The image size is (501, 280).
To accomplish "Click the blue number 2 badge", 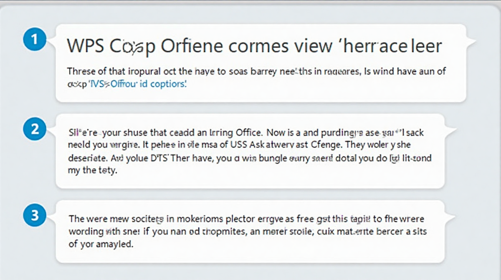I will (35, 130).
